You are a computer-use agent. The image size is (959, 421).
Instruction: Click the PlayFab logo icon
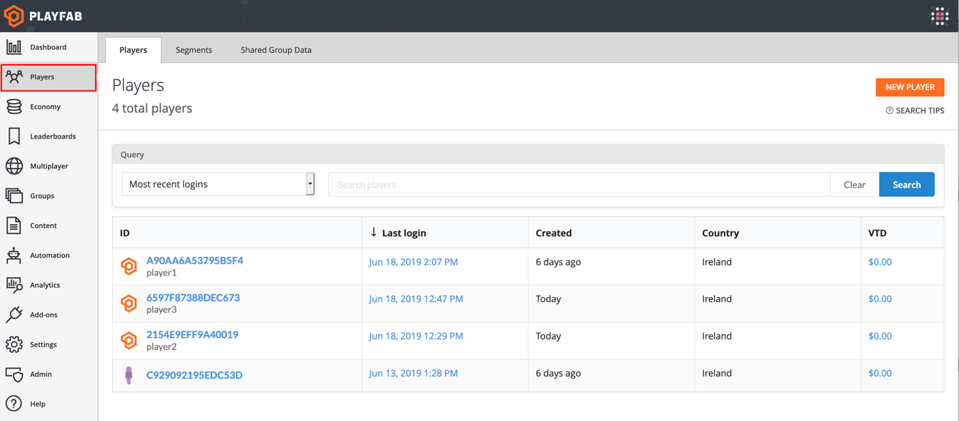click(14, 16)
